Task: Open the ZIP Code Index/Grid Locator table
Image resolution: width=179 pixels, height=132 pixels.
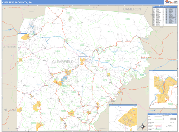Action: (165, 16)
